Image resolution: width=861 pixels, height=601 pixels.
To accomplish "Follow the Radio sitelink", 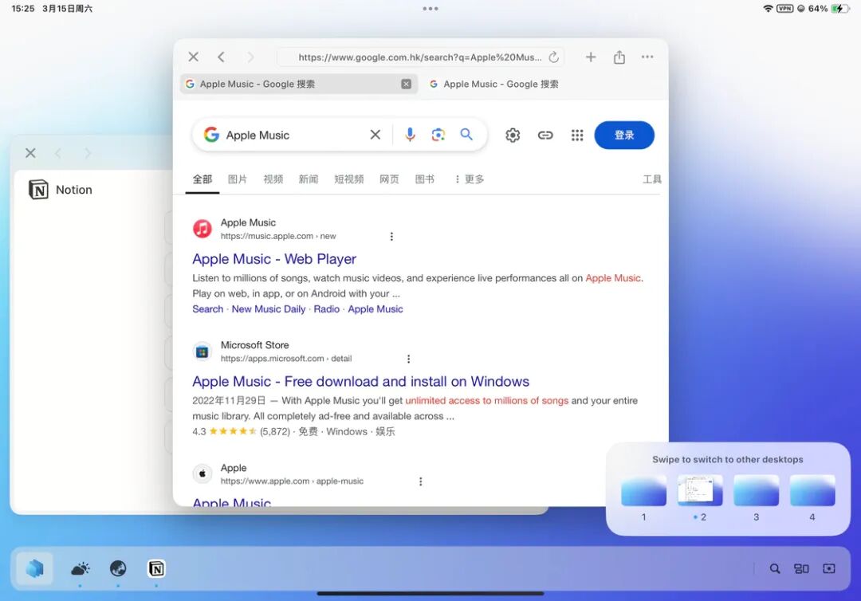I will 327,309.
